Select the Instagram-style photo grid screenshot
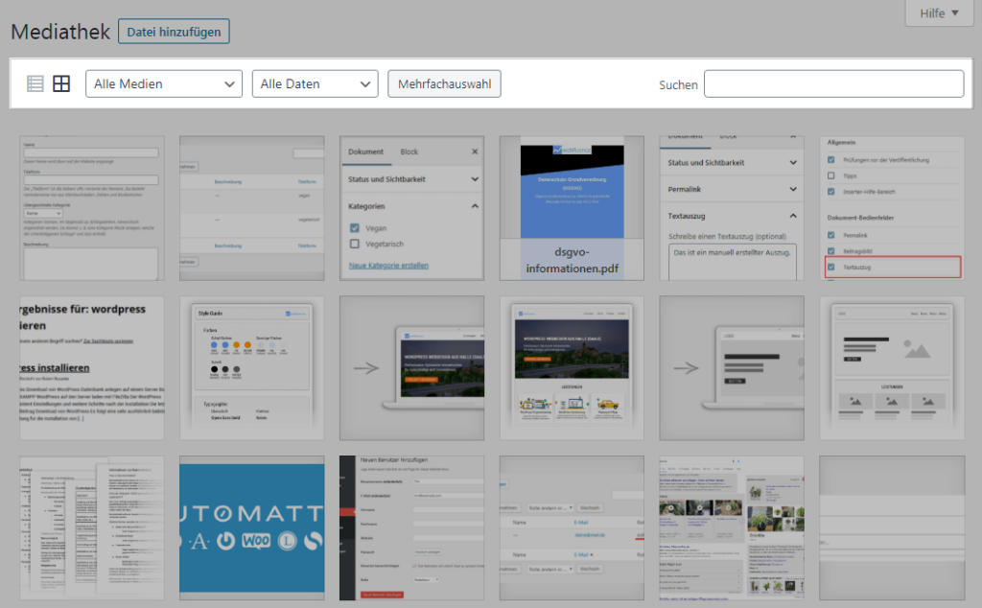Image resolution: width=982 pixels, height=608 pixels. (x=732, y=528)
